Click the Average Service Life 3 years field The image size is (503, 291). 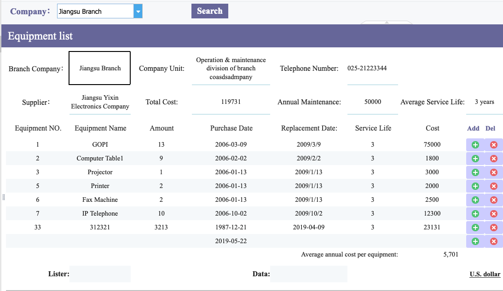click(x=485, y=102)
